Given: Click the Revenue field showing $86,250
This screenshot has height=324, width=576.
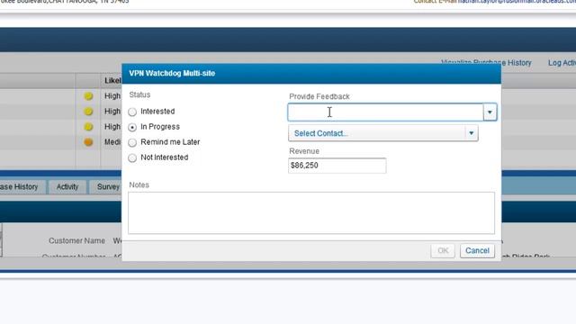Looking at the screenshot, I should (x=337, y=166).
